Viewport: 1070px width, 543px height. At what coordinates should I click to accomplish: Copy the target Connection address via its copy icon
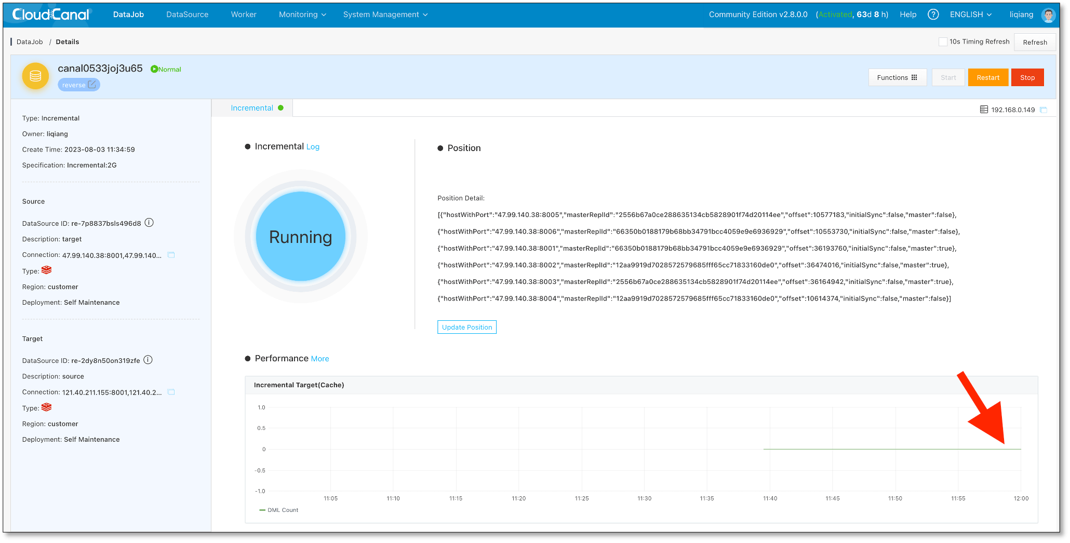tap(171, 392)
